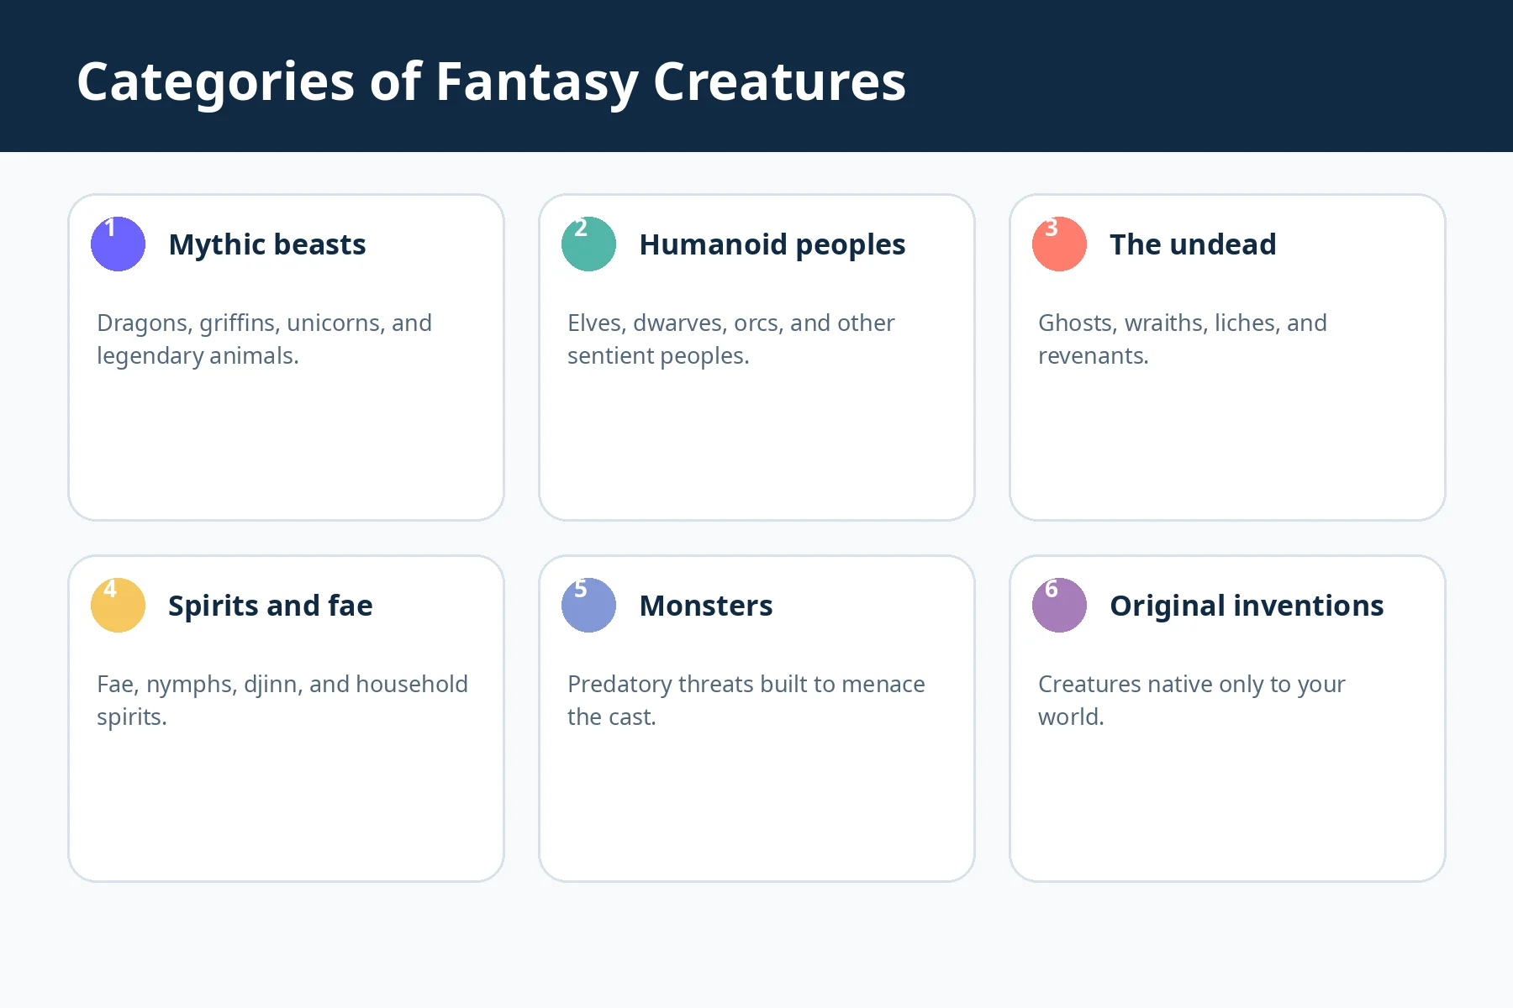Image resolution: width=1513 pixels, height=1008 pixels.
Task: Click the Categories of Fantasy Creatures title
Action: 492,81
